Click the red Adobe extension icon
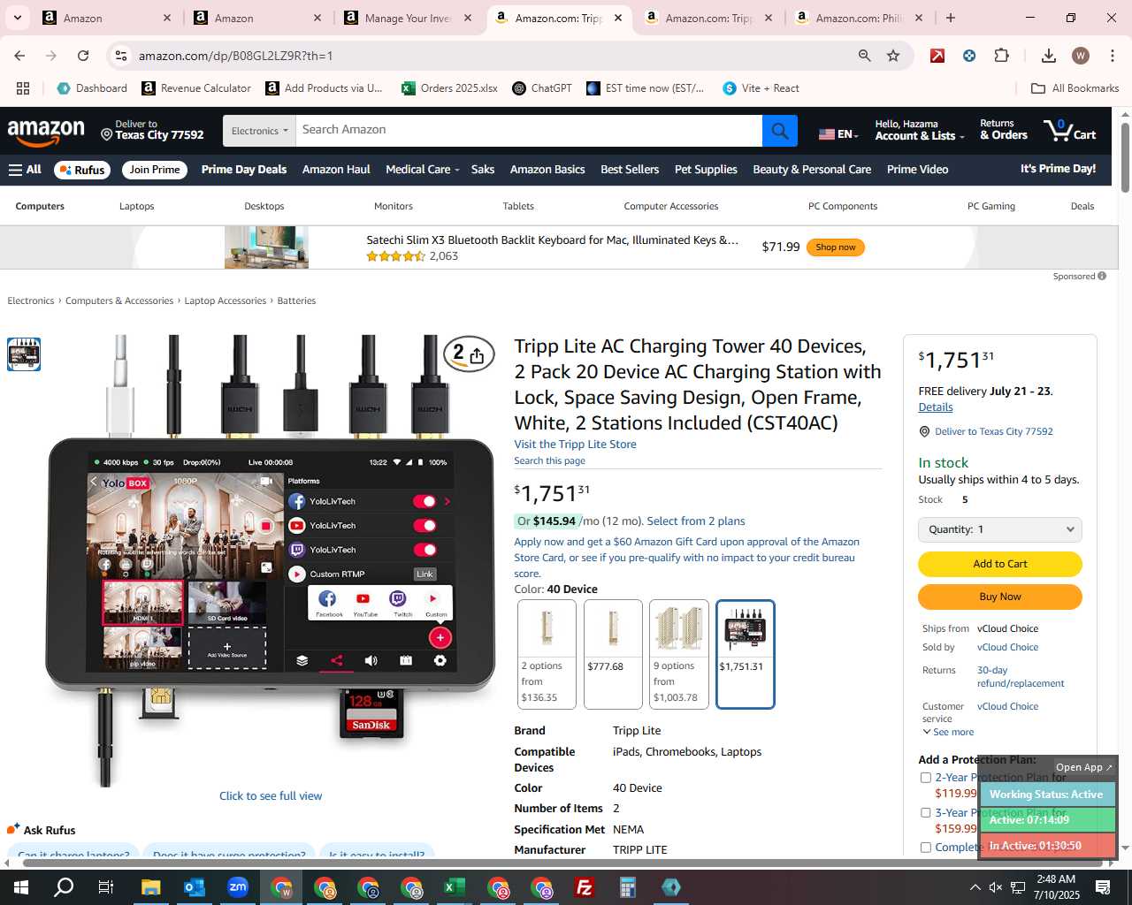 (937, 56)
